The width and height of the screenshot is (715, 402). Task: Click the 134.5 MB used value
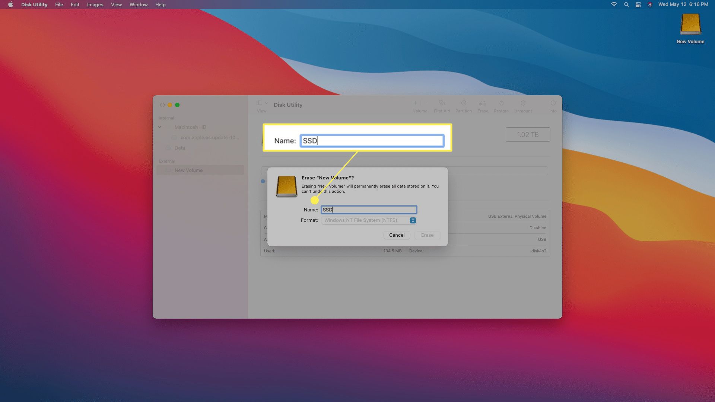(x=393, y=251)
